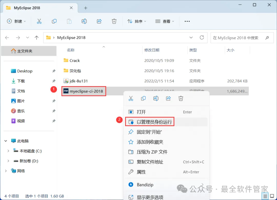This screenshot has height=200, width=277.
Task: Click the pin icon next to 下载
Action: pyautogui.click(x=54, y=81)
